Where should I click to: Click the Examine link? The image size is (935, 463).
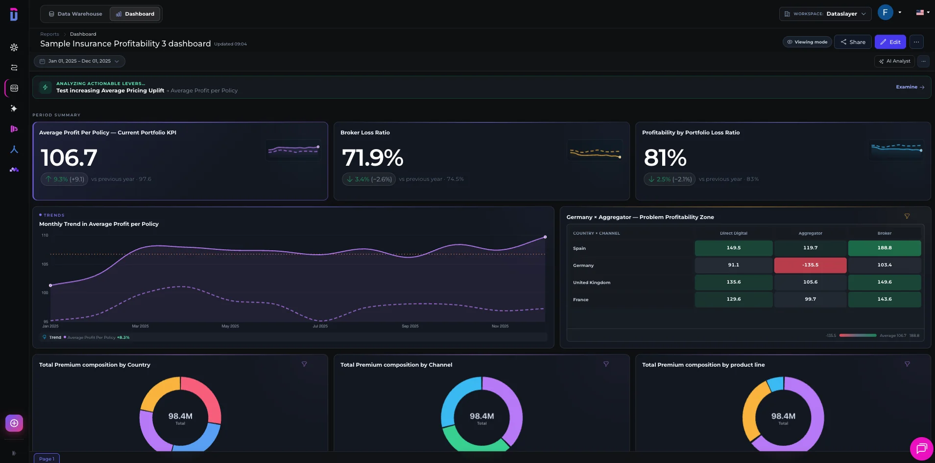pyautogui.click(x=910, y=87)
